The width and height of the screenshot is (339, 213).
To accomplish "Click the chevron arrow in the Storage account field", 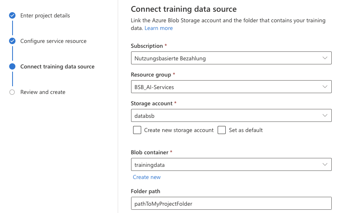I will 325,115.
